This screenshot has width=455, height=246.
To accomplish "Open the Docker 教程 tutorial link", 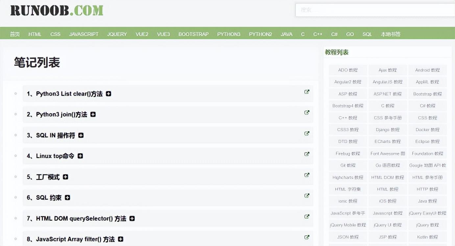I will coord(427,130).
